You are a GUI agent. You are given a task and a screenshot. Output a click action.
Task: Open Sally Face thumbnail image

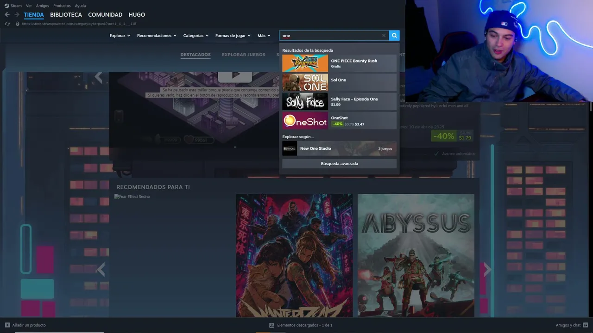tap(305, 101)
